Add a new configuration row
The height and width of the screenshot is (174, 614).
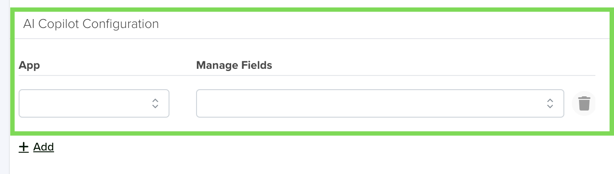[x=36, y=147]
